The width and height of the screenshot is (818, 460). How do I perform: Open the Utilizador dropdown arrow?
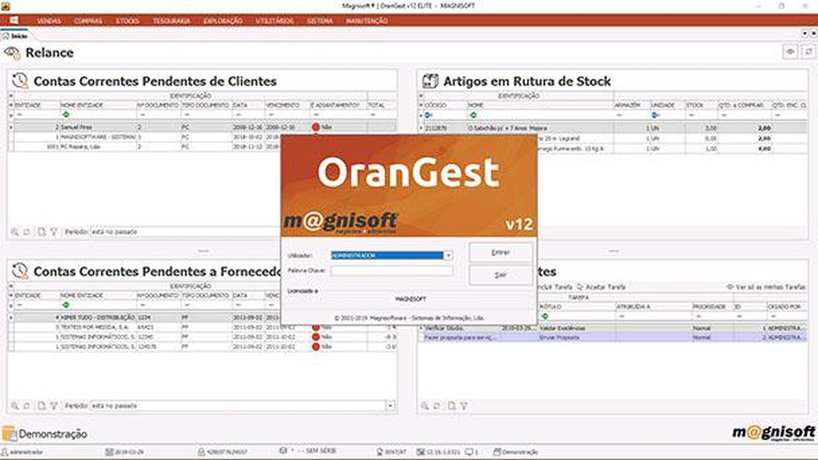448,255
